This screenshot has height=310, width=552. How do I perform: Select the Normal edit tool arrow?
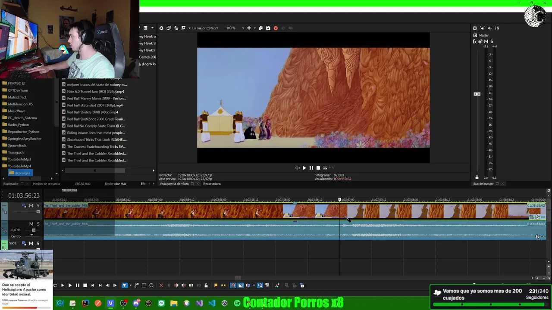point(125,285)
